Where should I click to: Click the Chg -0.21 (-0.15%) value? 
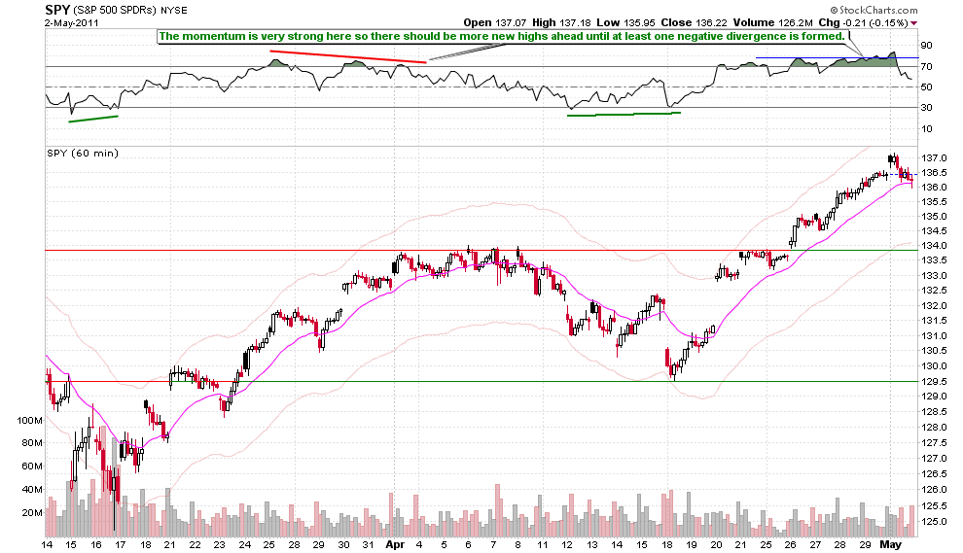[x=864, y=22]
